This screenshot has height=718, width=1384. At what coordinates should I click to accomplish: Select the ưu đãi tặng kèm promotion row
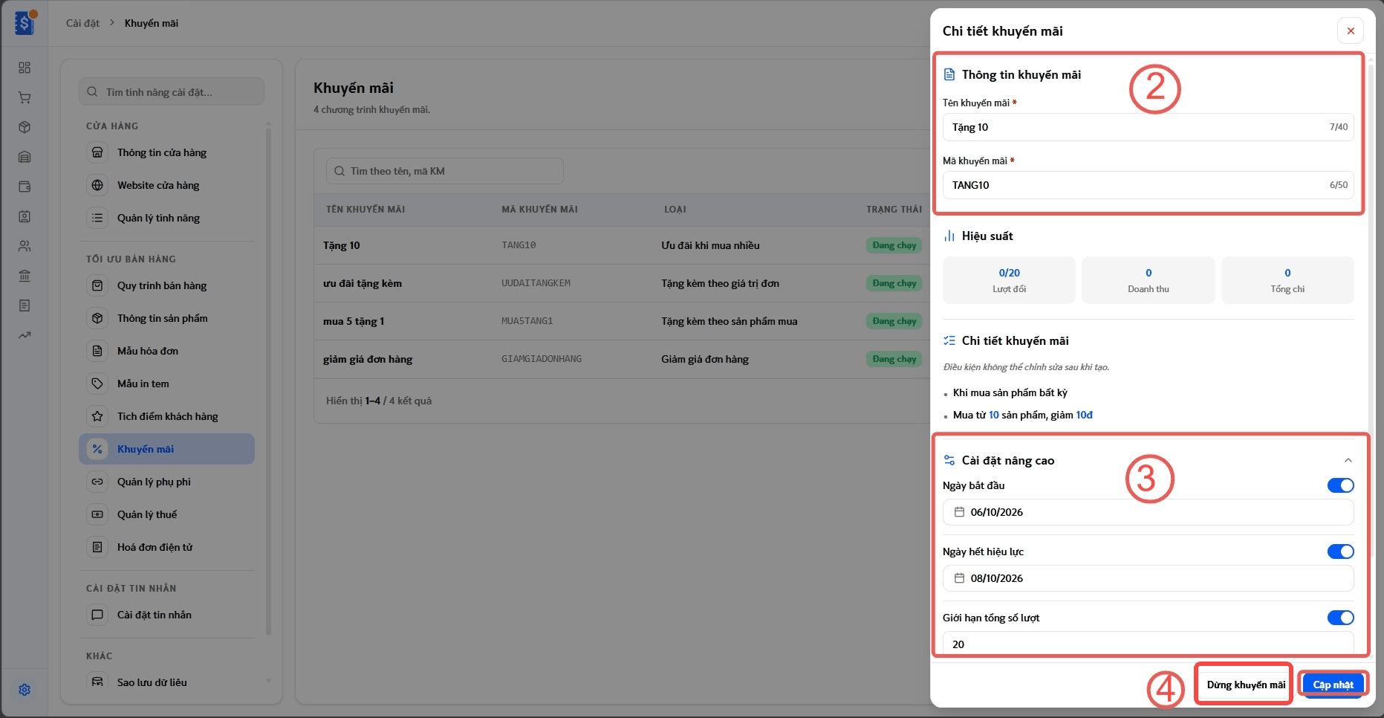[622, 283]
